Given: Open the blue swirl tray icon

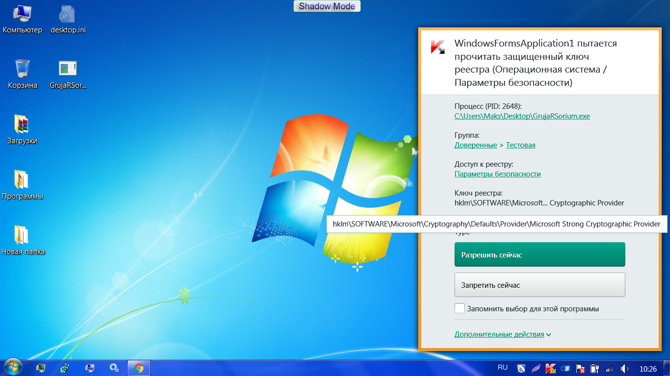Looking at the screenshot, I should 521,368.
